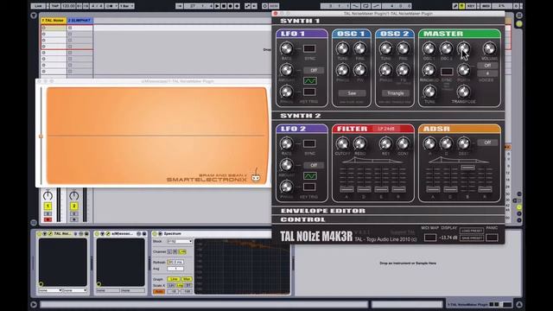The width and height of the screenshot is (553, 311).
Task: Click the Filter Cutoff knob
Action: click(342, 143)
